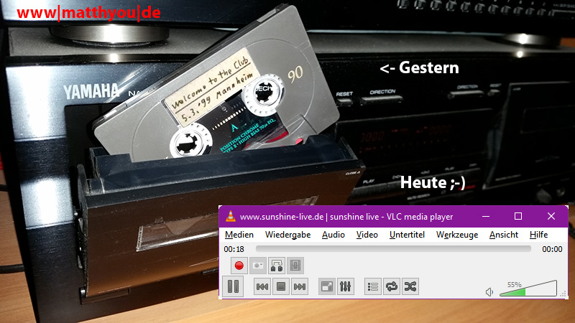Toggle the loop repeat mode
The height and width of the screenshot is (323, 575).
[x=392, y=286]
